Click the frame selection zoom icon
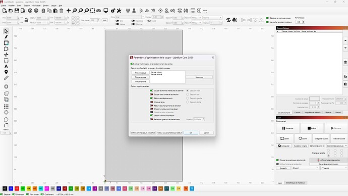348x196 pixels. (x=93, y=11)
